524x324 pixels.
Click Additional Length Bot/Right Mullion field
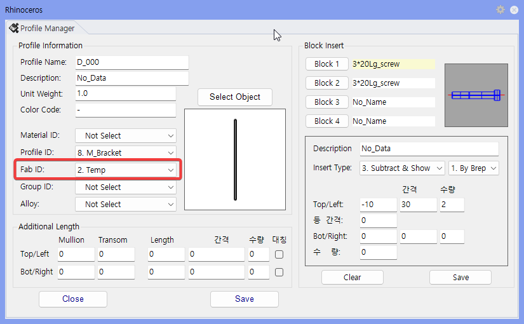(76, 272)
